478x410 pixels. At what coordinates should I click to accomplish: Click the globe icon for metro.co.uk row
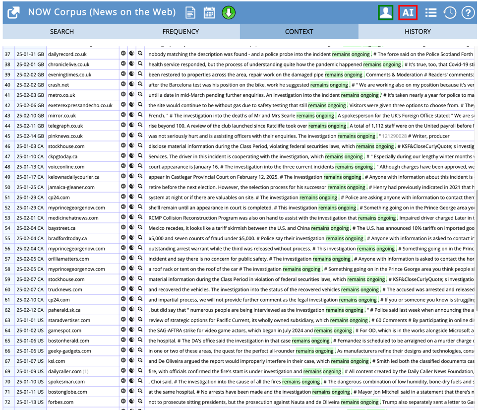[132, 94]
